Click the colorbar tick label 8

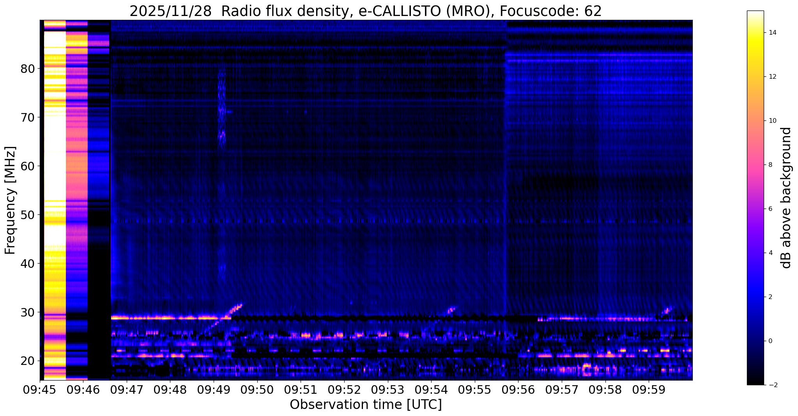770,165
